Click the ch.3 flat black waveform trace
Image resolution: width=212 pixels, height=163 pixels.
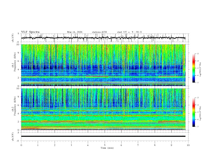tap(103, 136)
